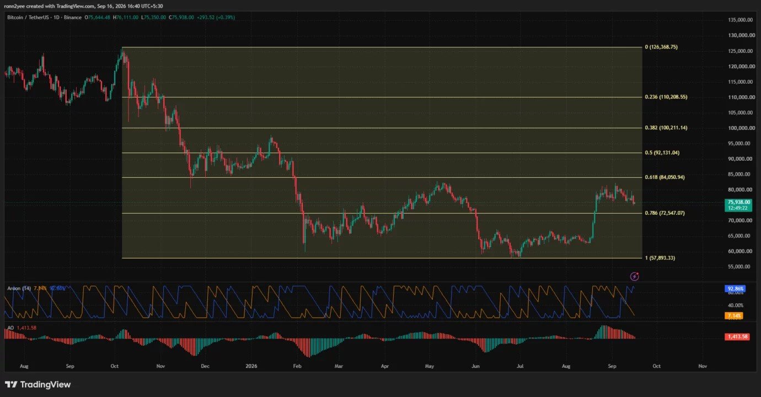The height and width of the screenshot is (397, 761).
Task: Click the Aroon (14) indicator legend
Action: coord(19,288)
